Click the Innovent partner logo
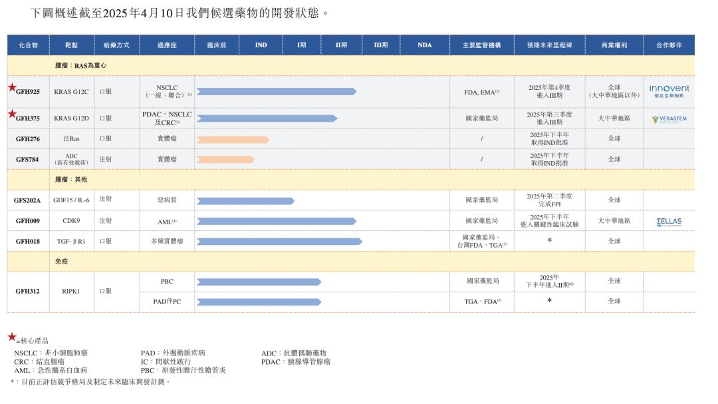Viewport: 718px width, 404px height. [669, 91]
